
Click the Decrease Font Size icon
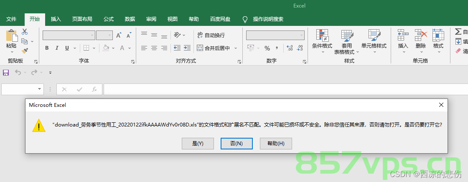pos(129,35)
